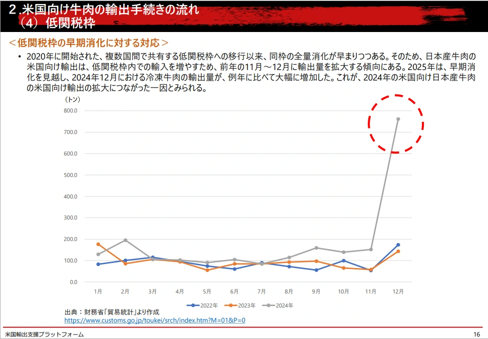
Task: Click the red dashed highlight circle
Action: tap(396, 124)
